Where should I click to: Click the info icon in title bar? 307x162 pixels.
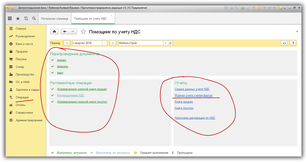coord(281,8)
